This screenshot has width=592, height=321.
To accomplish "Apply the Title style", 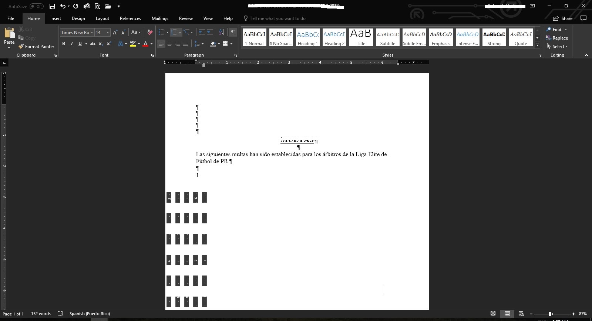I will pyautogui.click(x=361, y=38).
